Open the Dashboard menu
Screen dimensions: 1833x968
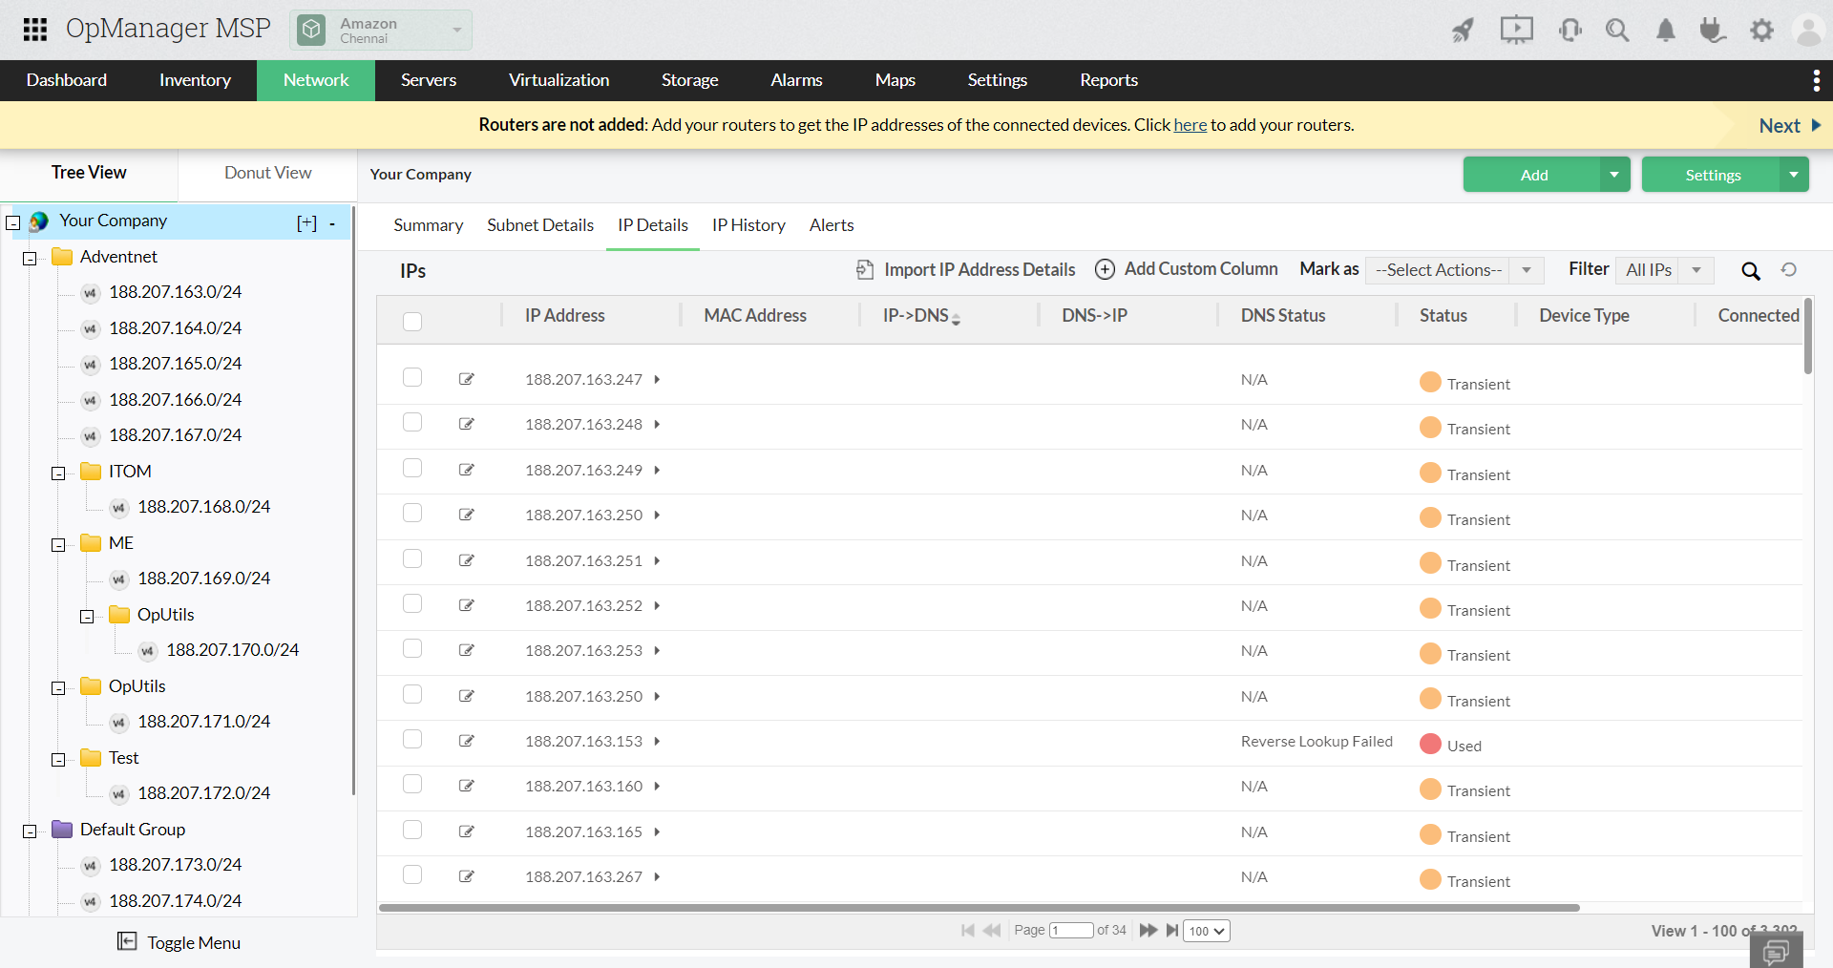coord(67,80)
